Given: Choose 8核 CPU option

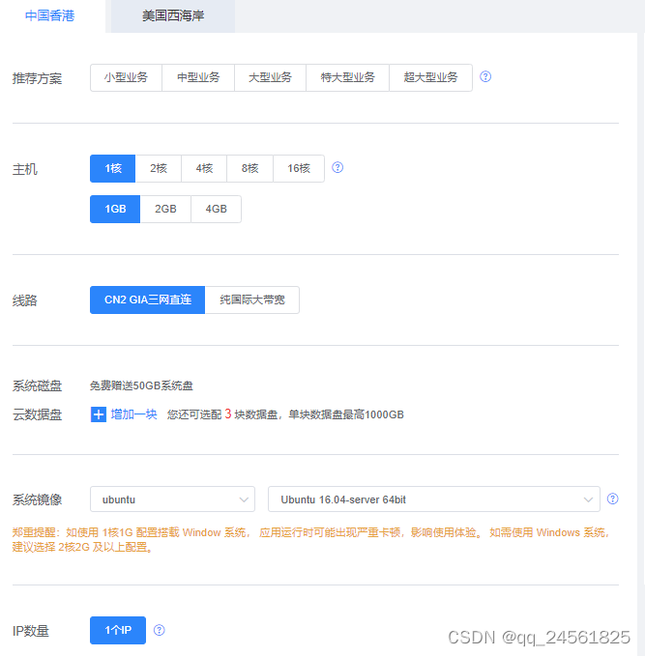Looking at the screenshot, I should click(x=250, y=168).
